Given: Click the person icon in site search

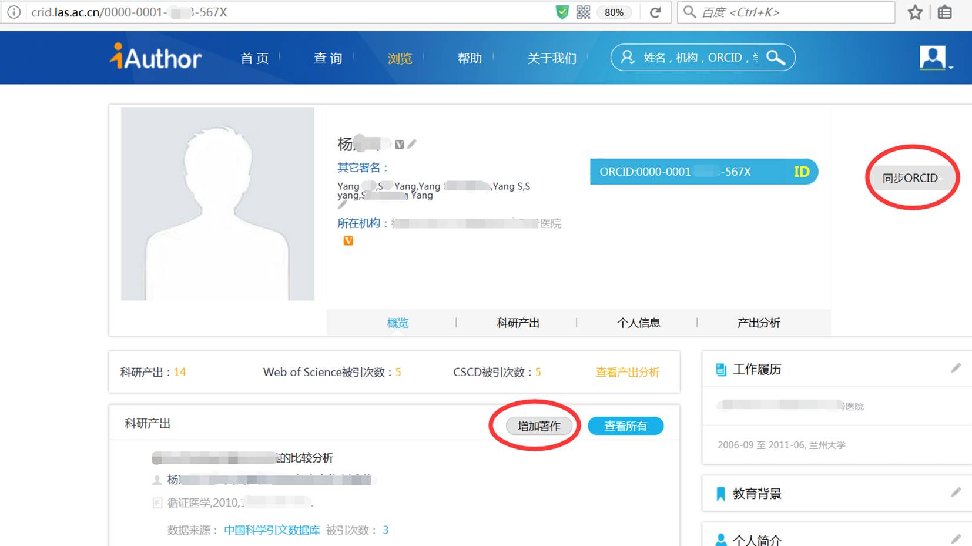Looking at the screenshot, I should pos(628,57).
